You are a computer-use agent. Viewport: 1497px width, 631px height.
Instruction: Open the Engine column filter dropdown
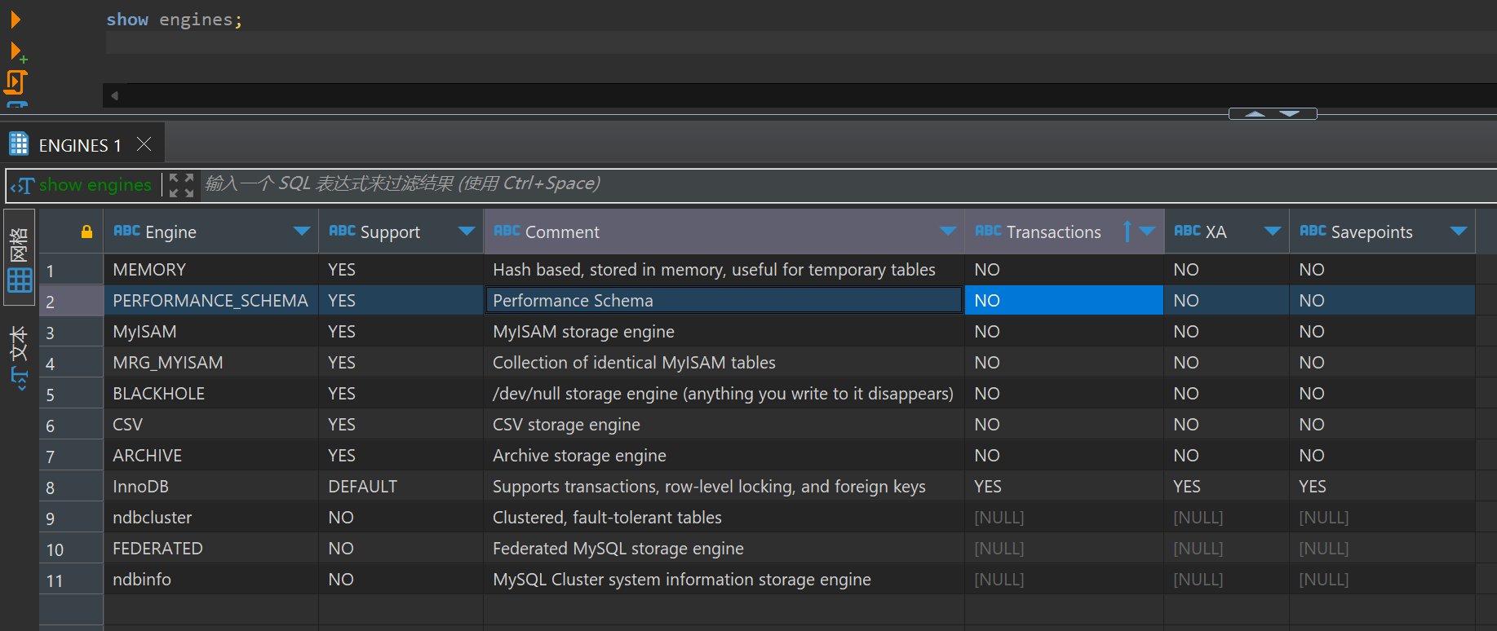coord(301,232)
